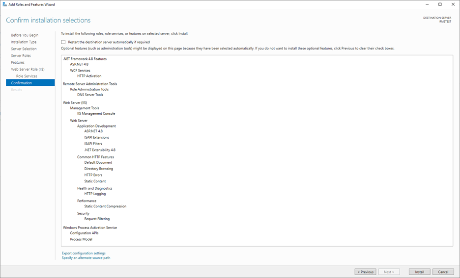460x278 pixels.
Task: Select '.NET Framework 4.8 Features' entry
Action: [85, 59]
